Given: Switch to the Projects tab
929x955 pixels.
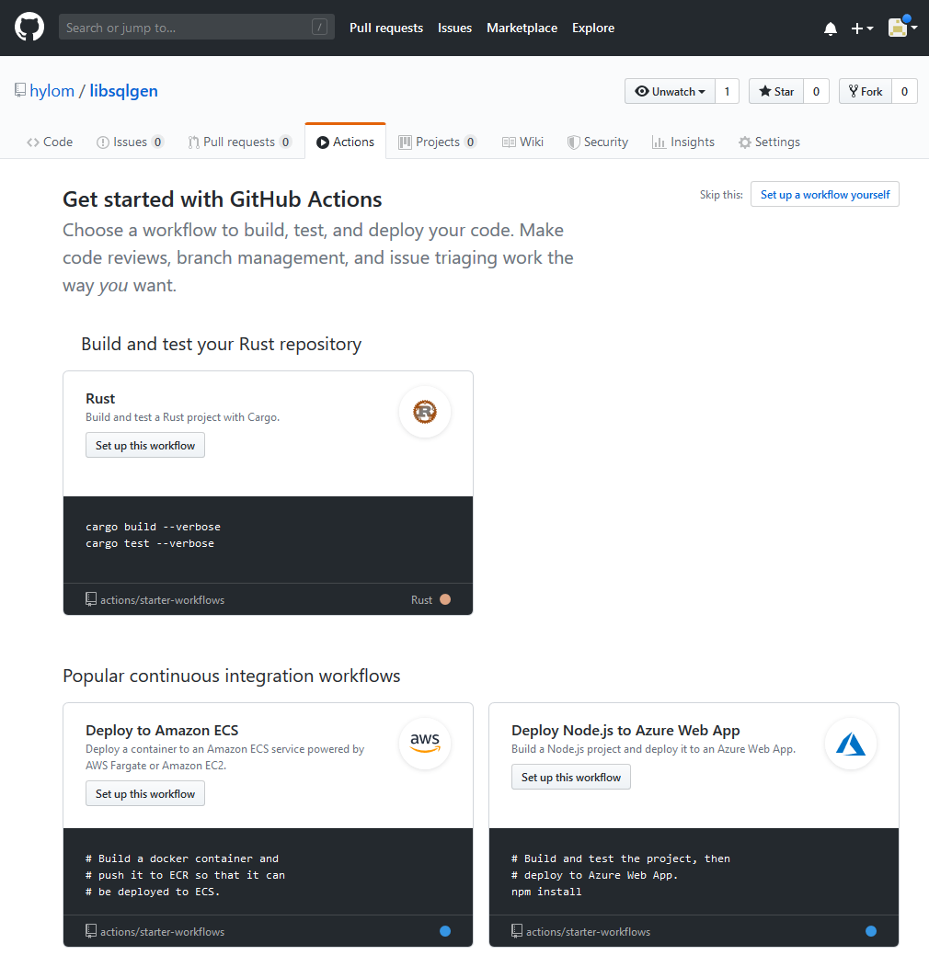Looking at the screenshot, I should tap(437, 142).
